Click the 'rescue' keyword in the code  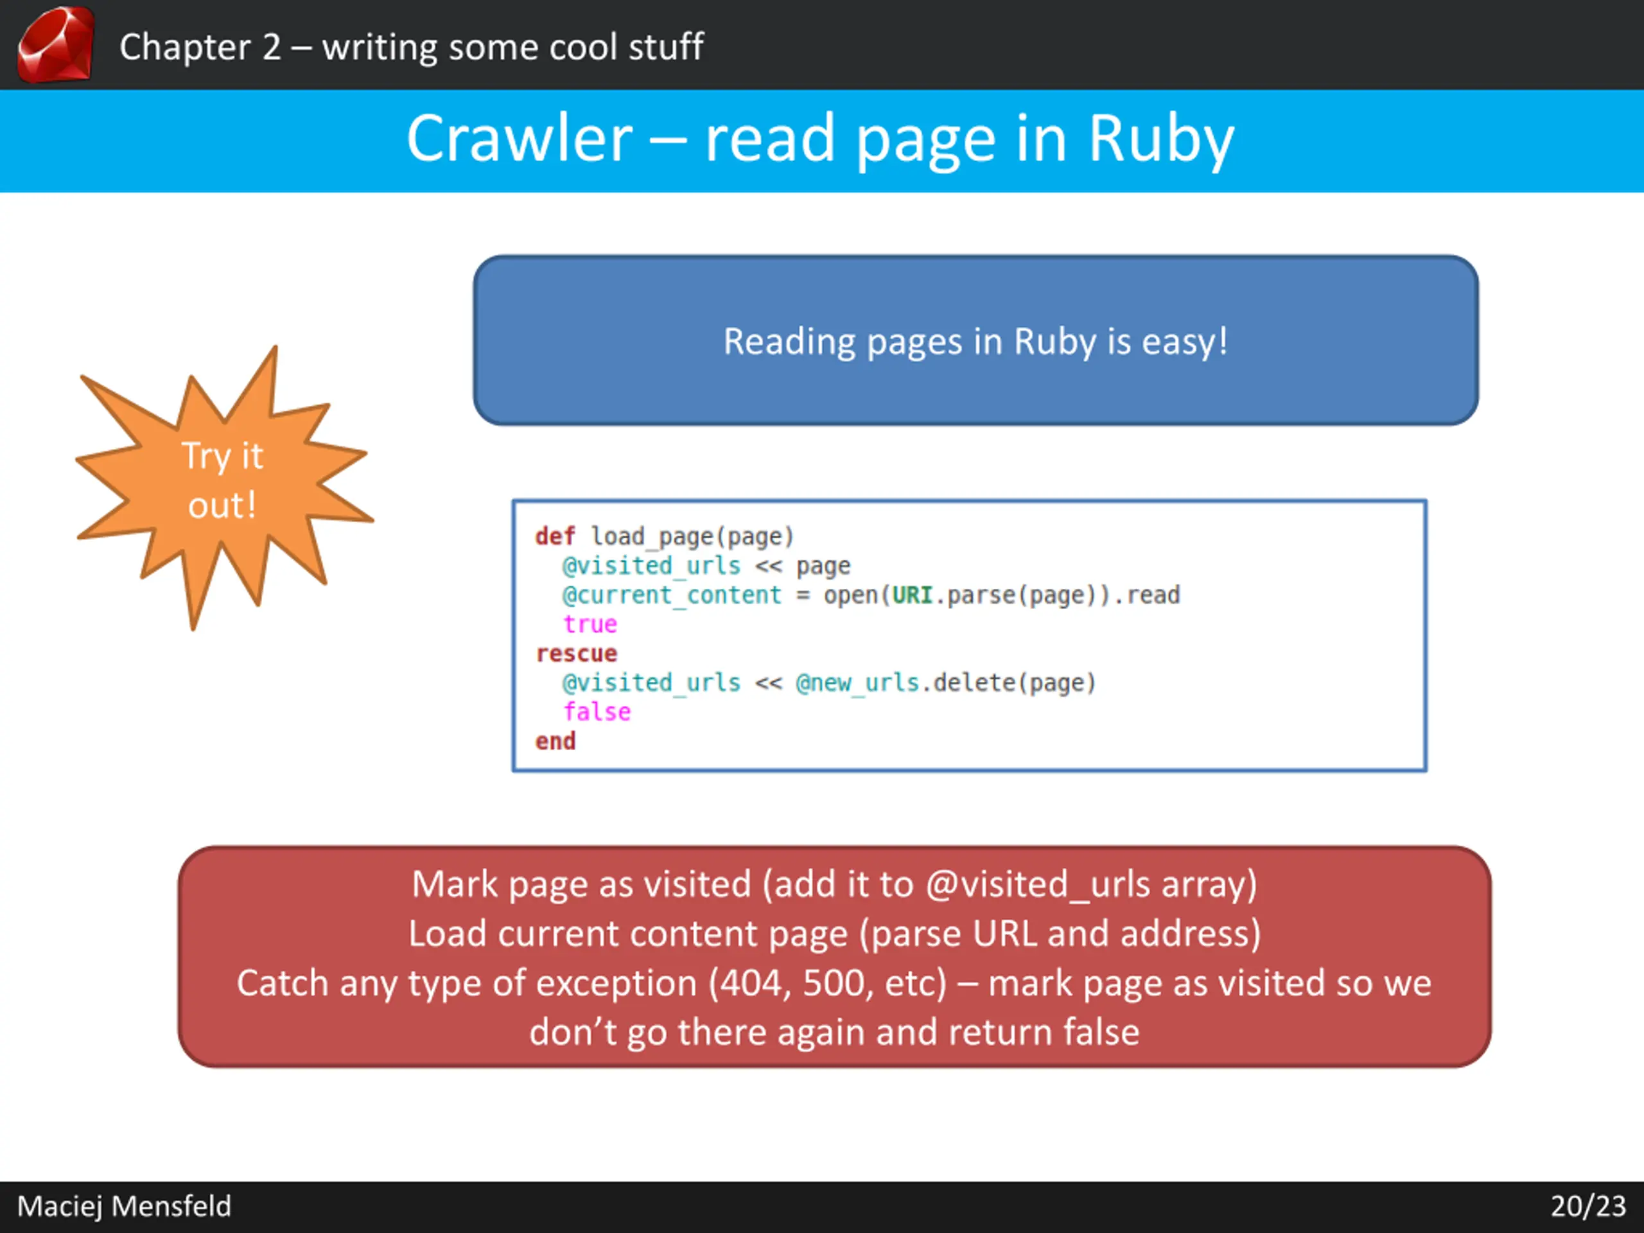pos(576,653)
